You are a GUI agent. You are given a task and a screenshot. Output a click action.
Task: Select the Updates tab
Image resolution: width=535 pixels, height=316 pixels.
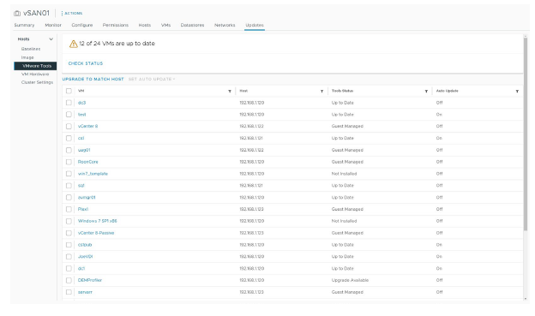pyautogui.click(x=255, y=25)
